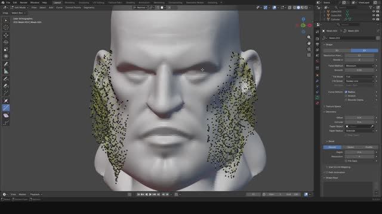
Task: Select the Cursor tool in the viewport toolbar
Action: [x=6, y=28]
